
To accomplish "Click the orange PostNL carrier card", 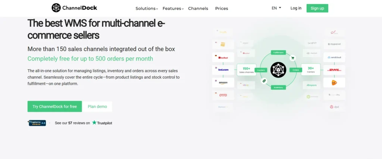I will point(334,83).
